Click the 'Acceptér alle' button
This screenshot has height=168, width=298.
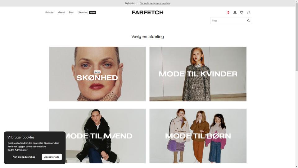[52, 157]
